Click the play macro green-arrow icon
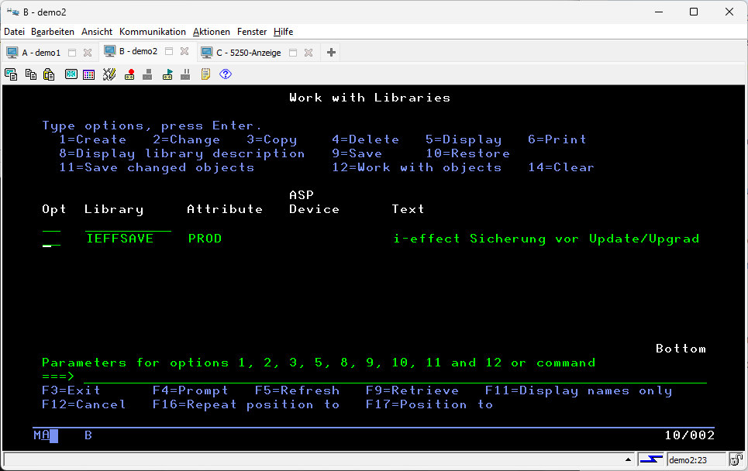This screenshot has height=471, width=748. point(167,74)
